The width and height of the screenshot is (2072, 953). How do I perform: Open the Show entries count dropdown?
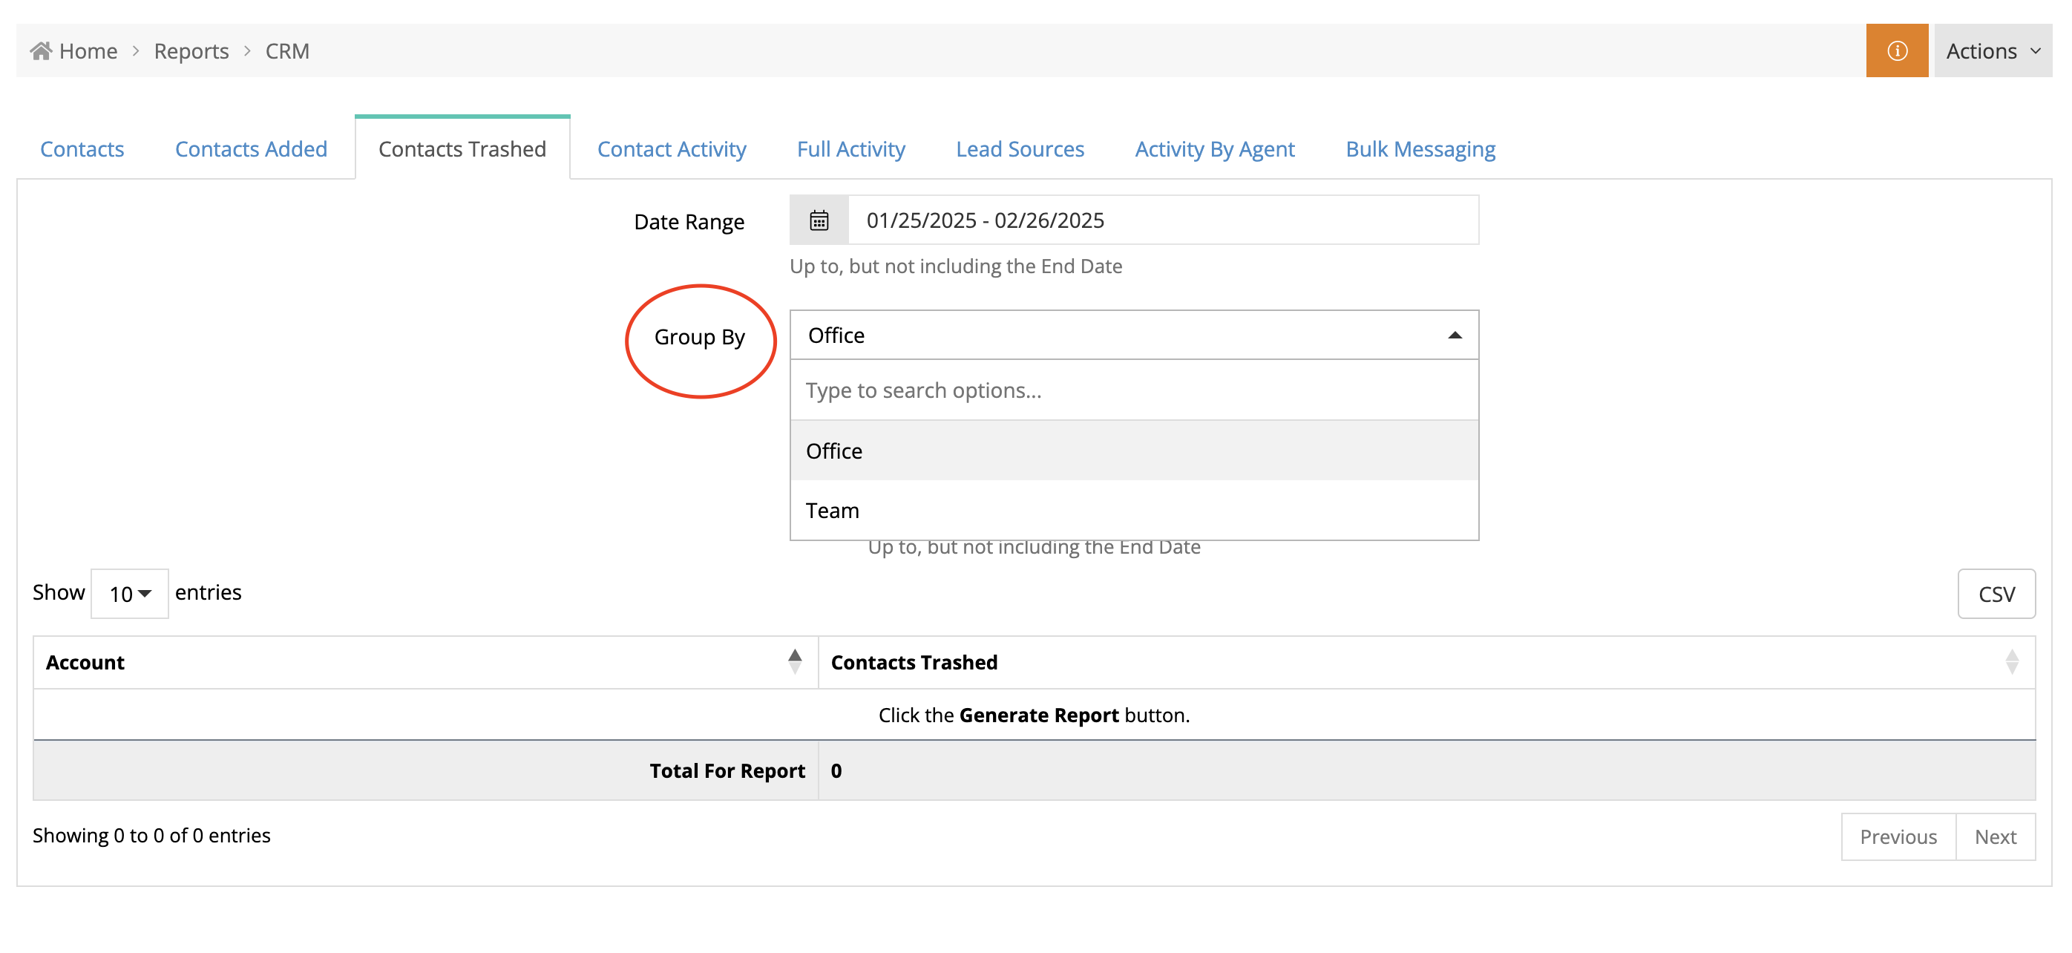click(129, 594)
